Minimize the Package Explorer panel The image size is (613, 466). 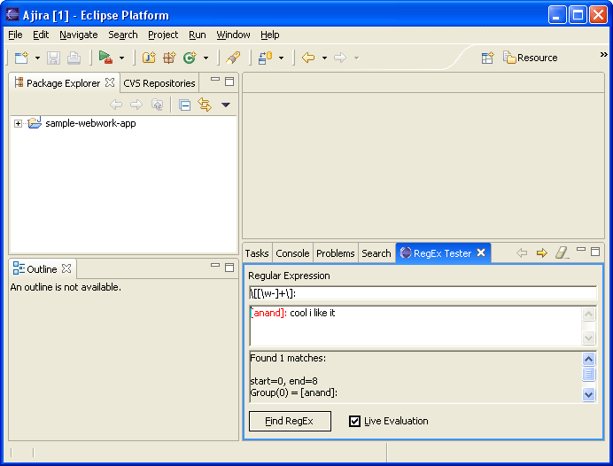215,80
